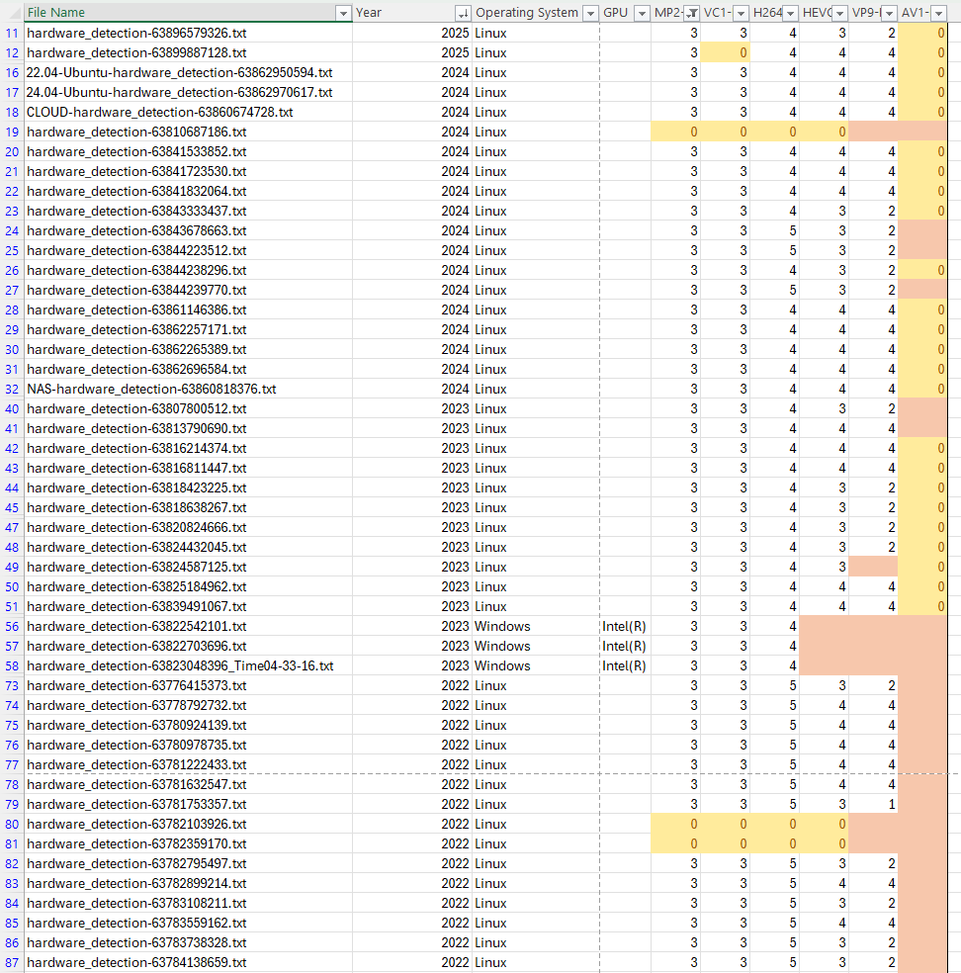Click cell NAS-hardware_detection-63860818376.txt
This screenshot has width=961, height=973.
coord(151,389)
